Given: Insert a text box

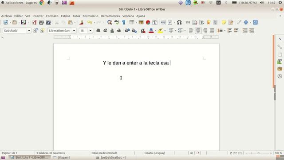Looking at the screenshot, I should click(155, 22).
